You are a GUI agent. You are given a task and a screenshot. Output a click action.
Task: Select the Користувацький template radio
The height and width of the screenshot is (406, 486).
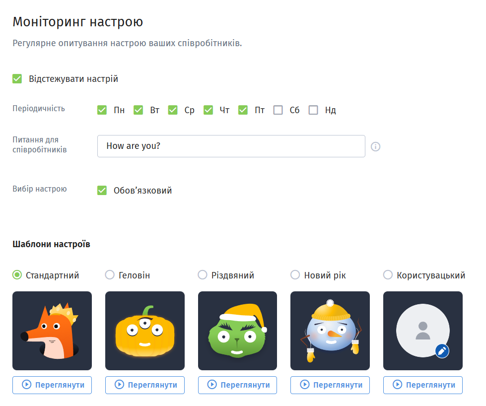pyautogui.click(x=388, y=275)
